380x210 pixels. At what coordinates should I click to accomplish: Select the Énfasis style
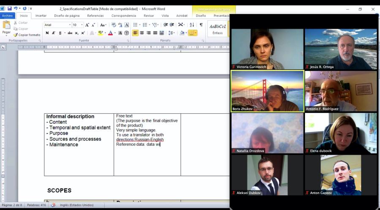pyautogui.click(x=217, y=29)
